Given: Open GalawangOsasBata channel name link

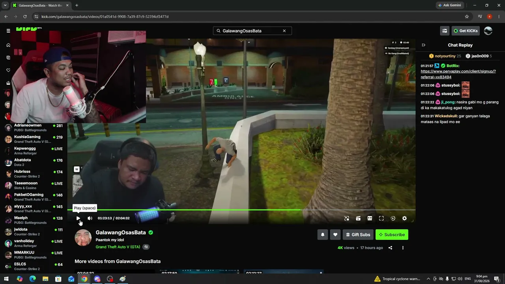Looking at the screenshot, I should click(121, 232).
